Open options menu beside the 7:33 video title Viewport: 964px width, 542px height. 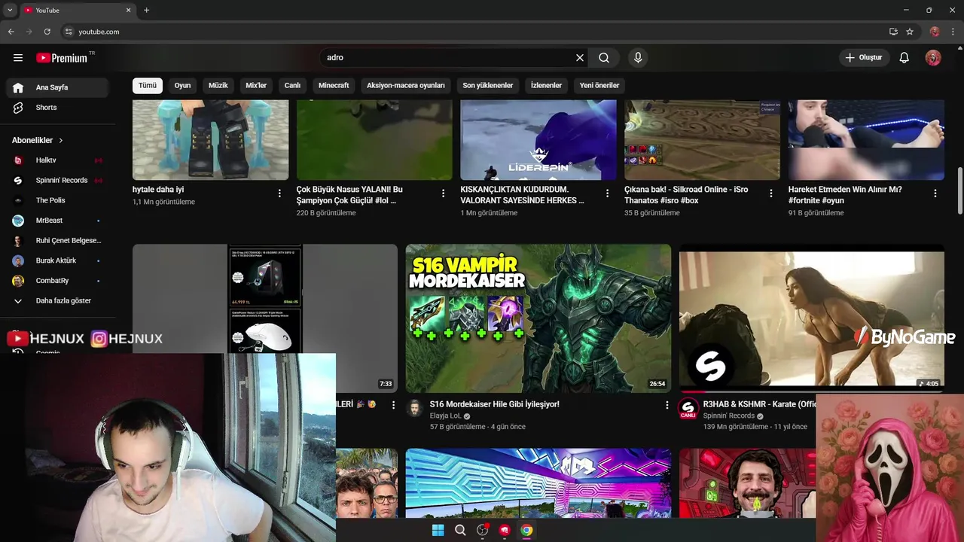click(x=392, y=405)
